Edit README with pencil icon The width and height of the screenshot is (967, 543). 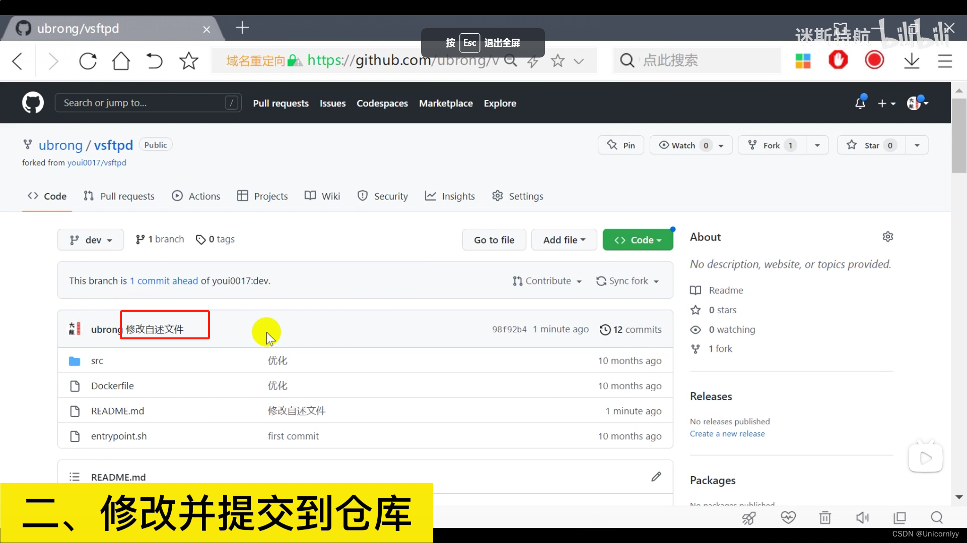(656, 477)
